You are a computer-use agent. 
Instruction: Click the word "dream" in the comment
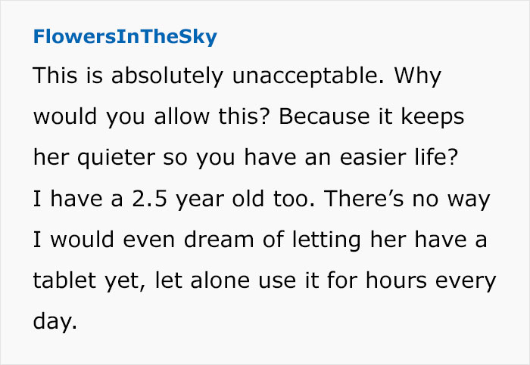219,240
